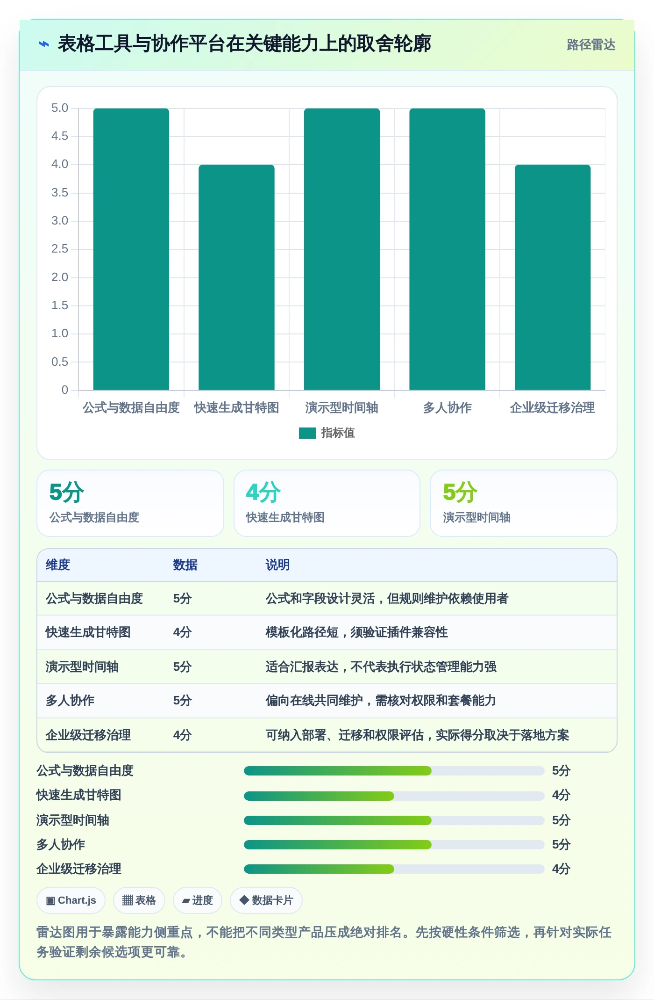Open the 5分 公式与数据自由度 data card

pos(130,503)
